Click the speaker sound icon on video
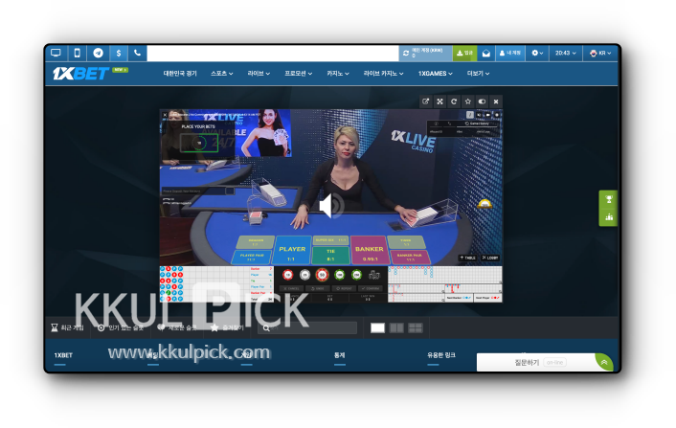The width and height of the screenshot is (676, 428). pyautogui.click(x=331, y=206)
